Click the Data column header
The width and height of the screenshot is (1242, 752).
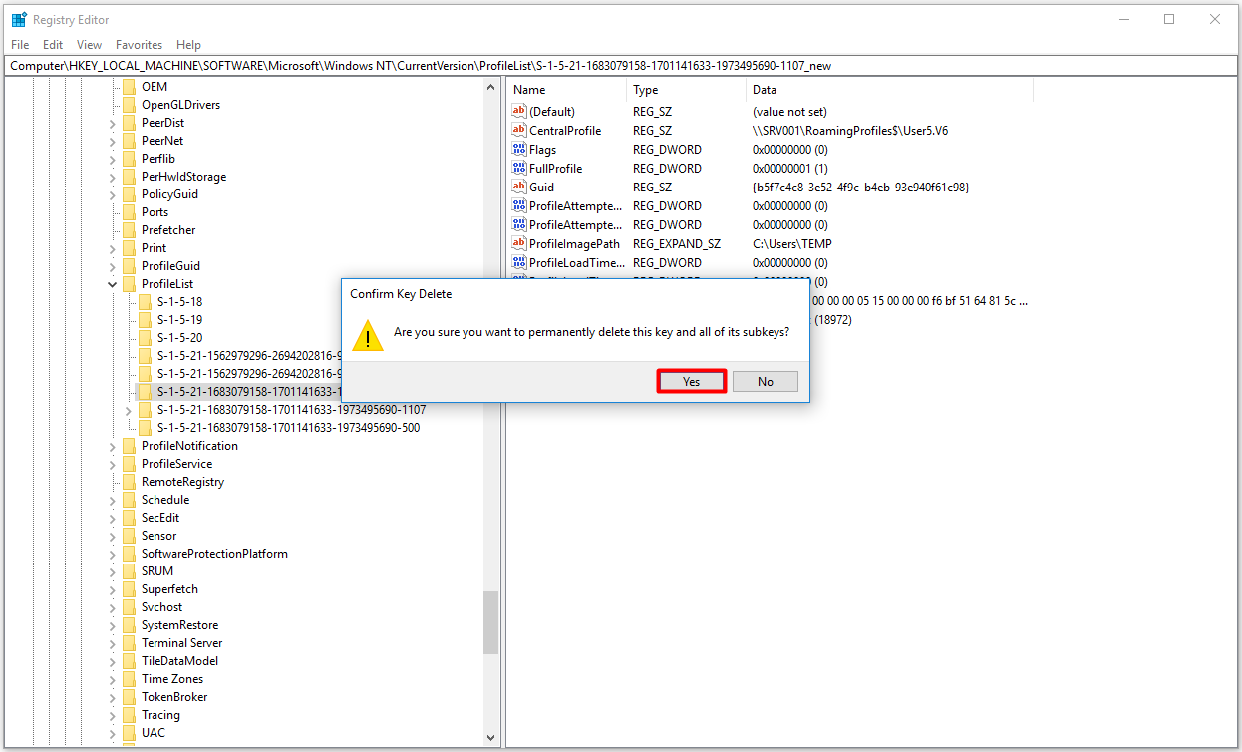click(890, 90)
